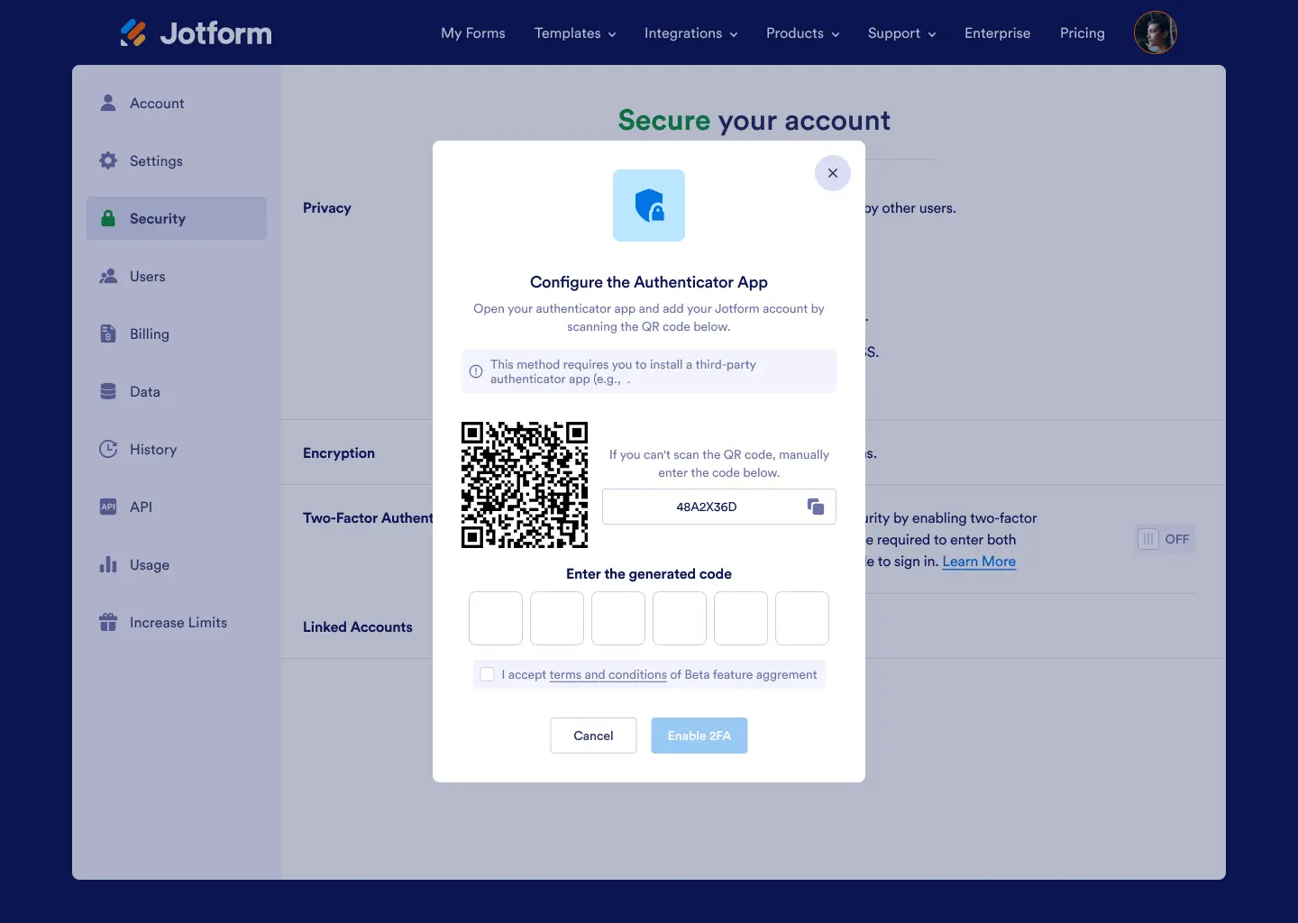The width and height of the screenshot is (1298, 923).
Task: Open the terms and conditions link
Action: (x=608, y=674)
